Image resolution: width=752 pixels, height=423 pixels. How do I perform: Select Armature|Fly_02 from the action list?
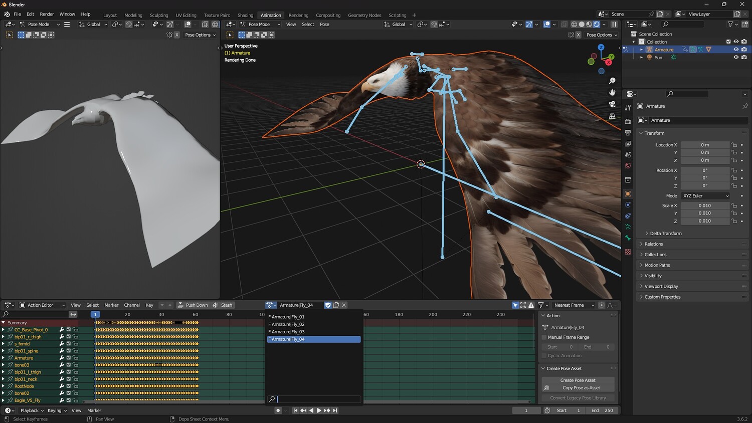pos(286,324)
